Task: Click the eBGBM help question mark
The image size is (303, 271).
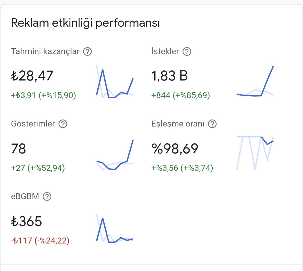Action: pyautogui.click(x=47, y=197)
